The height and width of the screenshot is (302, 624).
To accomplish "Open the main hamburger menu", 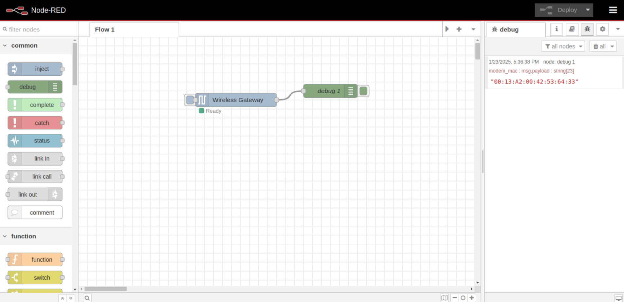I will (x=613, y=10).
